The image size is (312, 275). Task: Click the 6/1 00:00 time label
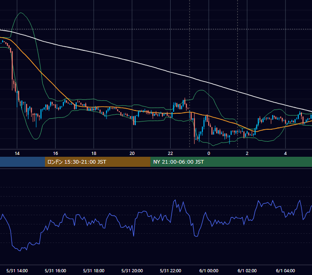(x=209, y=270)
